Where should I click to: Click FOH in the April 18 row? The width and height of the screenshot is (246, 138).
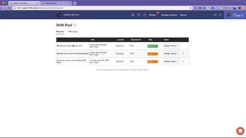(x=132, y=61)
